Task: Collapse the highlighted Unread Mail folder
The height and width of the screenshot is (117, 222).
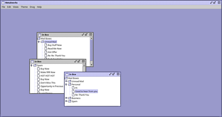Action: click(x=39, y=42)
